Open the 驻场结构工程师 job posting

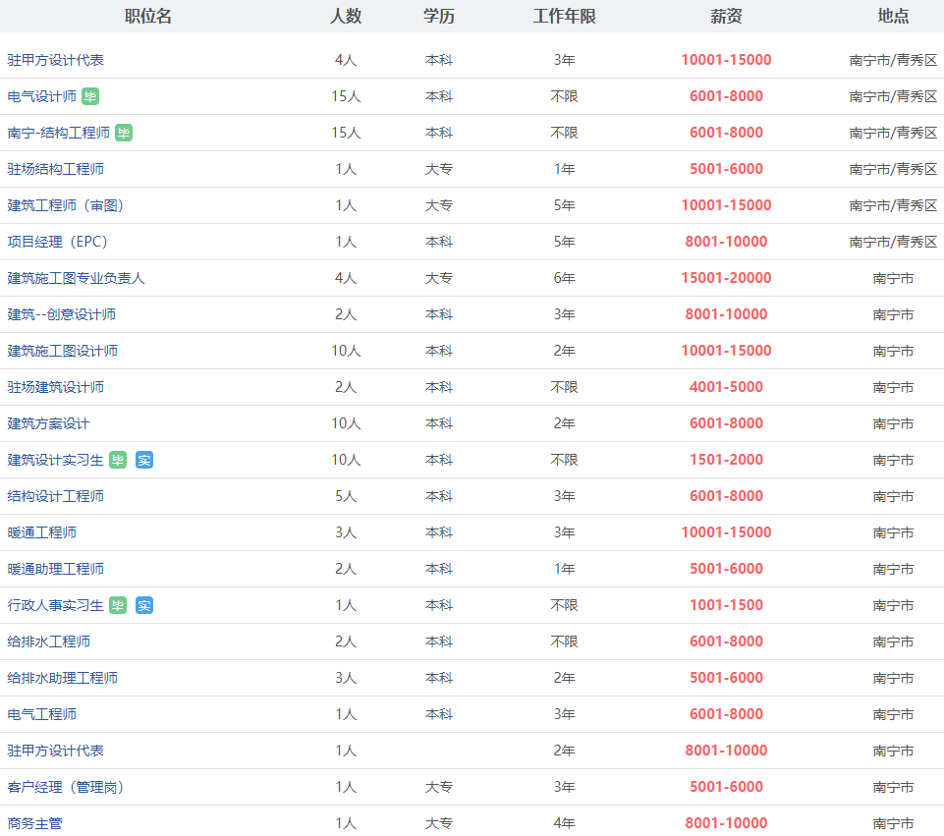coord(56,169)
